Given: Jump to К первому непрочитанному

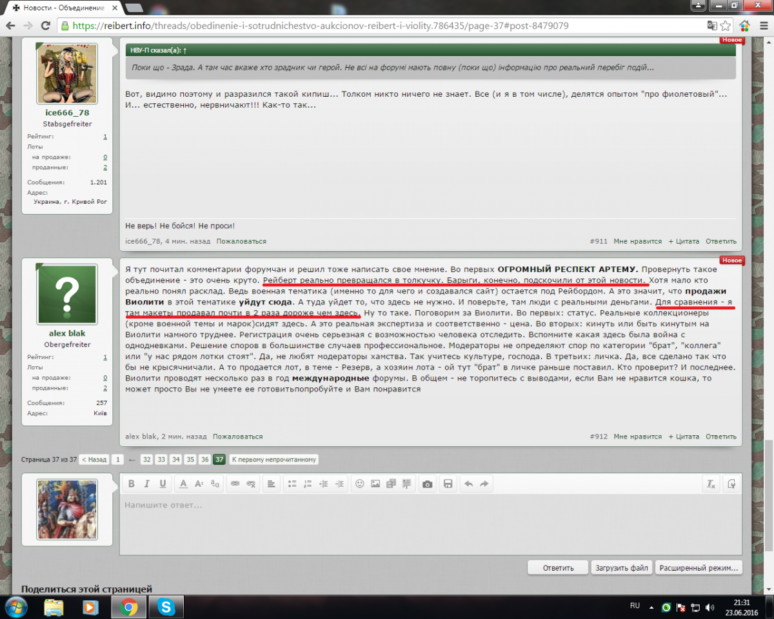Looking at the screenshot, I should 273,460.
